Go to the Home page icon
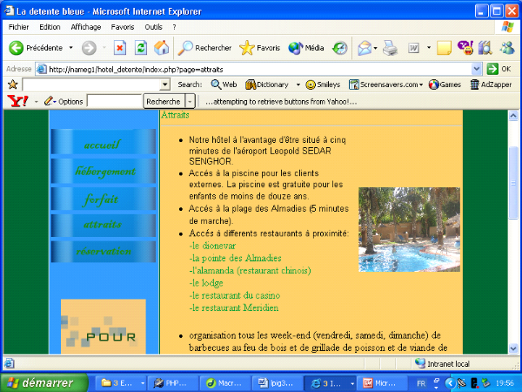522x392 pixels. (161, 48)
